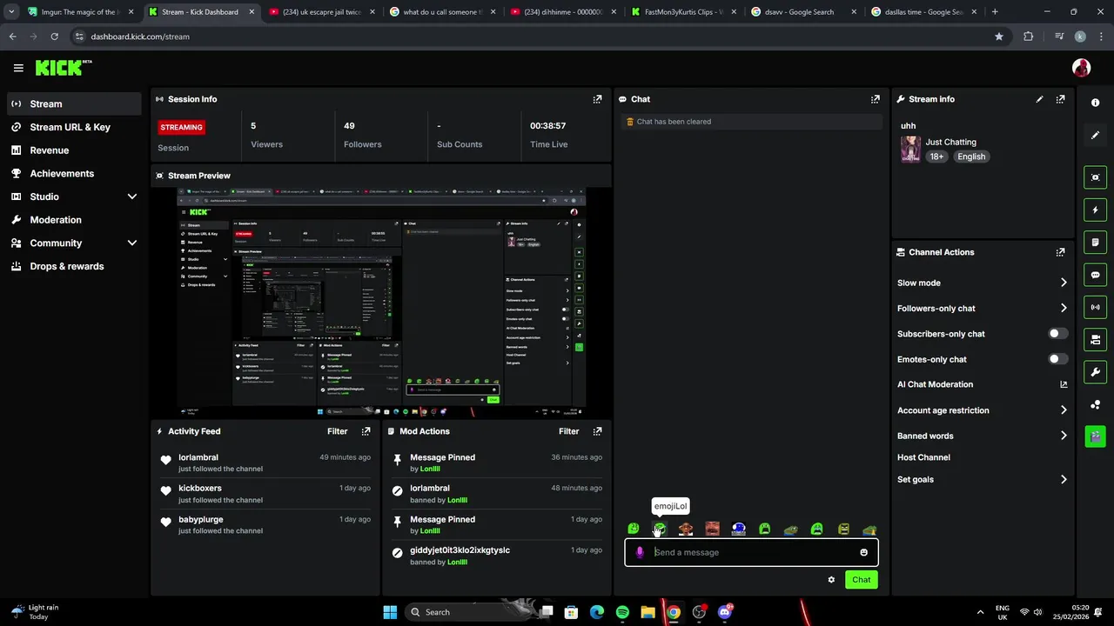Click the Just Chatting category name
The width and height of the screenshot is (1114, 626).
(x=950, y=142)
